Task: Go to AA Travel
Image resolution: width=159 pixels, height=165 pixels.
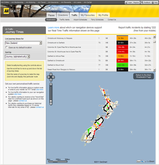Action: pyautogui.click(x=42, y=2)
